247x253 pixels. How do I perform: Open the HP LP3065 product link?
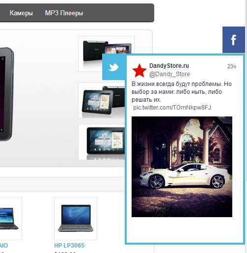click(69, 246)
